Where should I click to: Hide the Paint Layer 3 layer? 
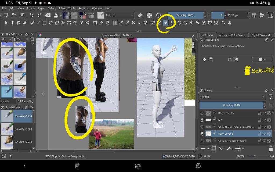(x=202, y=134)
